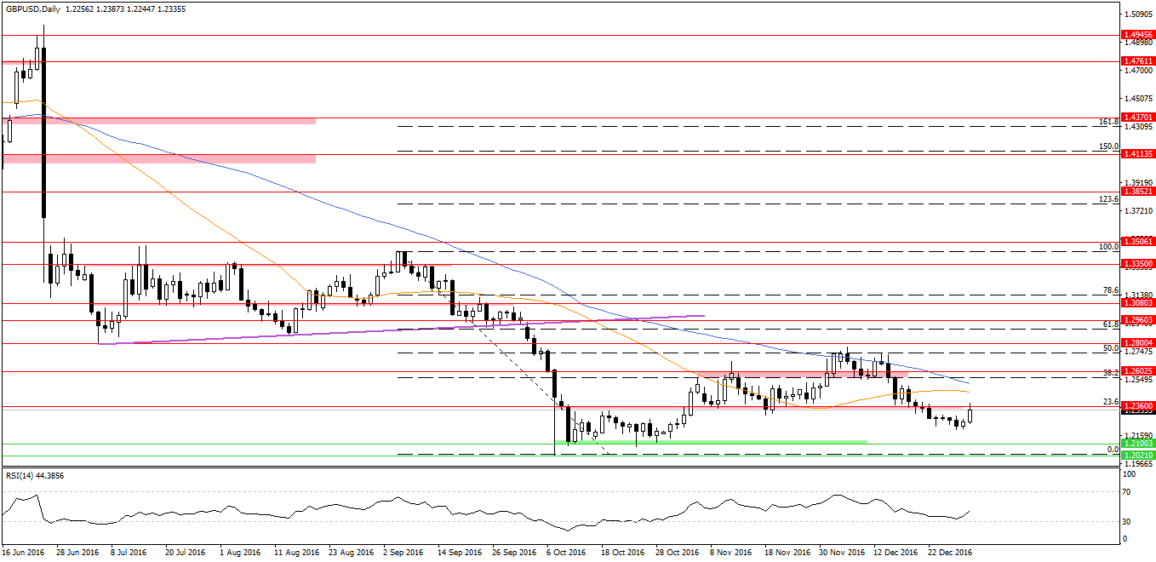Viewport: 1156px width, 562px height.
Task: Click the 1.49456 red price label
Action: [x=1138, y=35]
